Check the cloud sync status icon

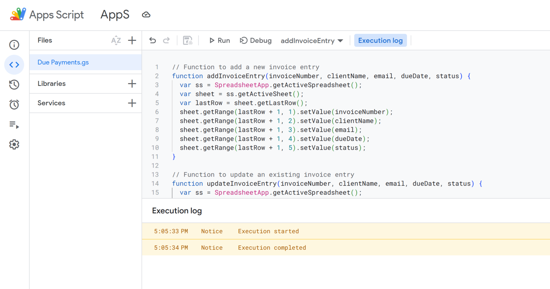coord(146,15)
